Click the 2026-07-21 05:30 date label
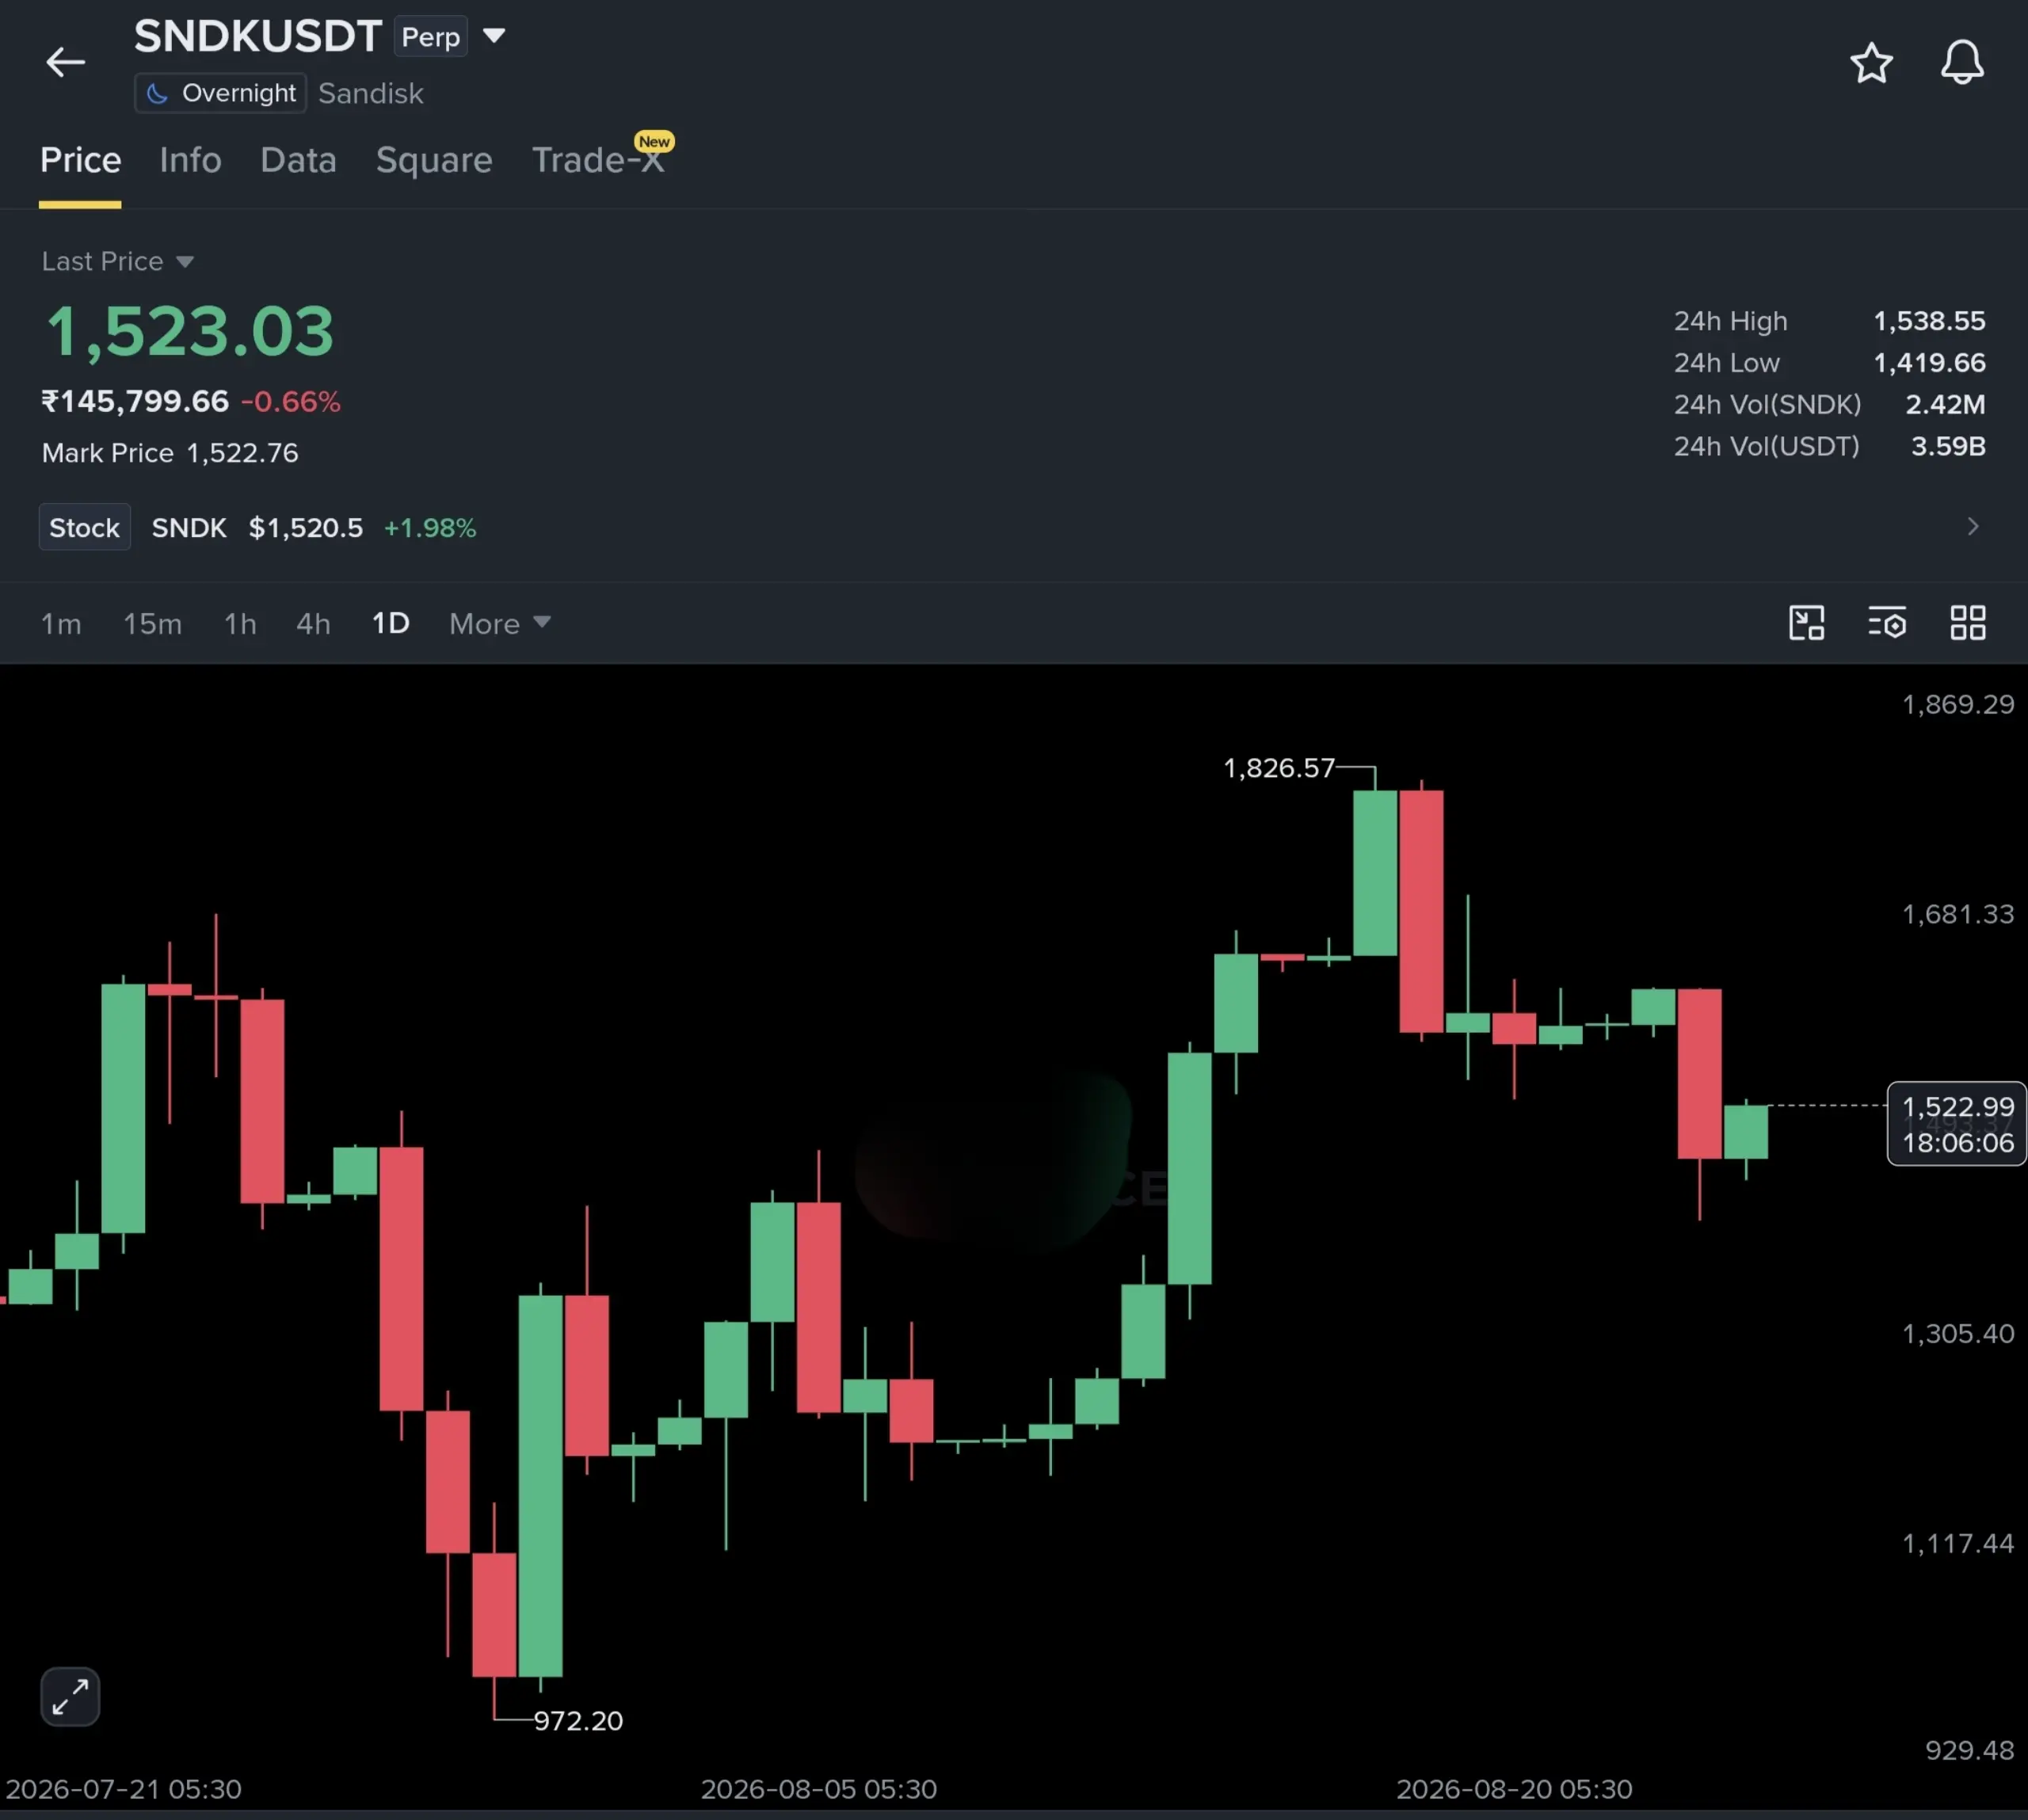This screenshot has height=1820, width=2028. (123, 1789)
